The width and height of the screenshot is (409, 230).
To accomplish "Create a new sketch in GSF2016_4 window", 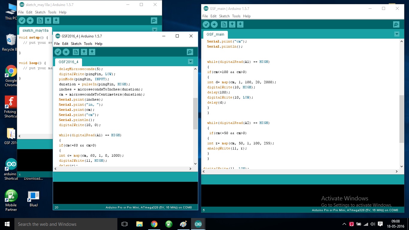I will pyautogui.click(x=75, y=52).
